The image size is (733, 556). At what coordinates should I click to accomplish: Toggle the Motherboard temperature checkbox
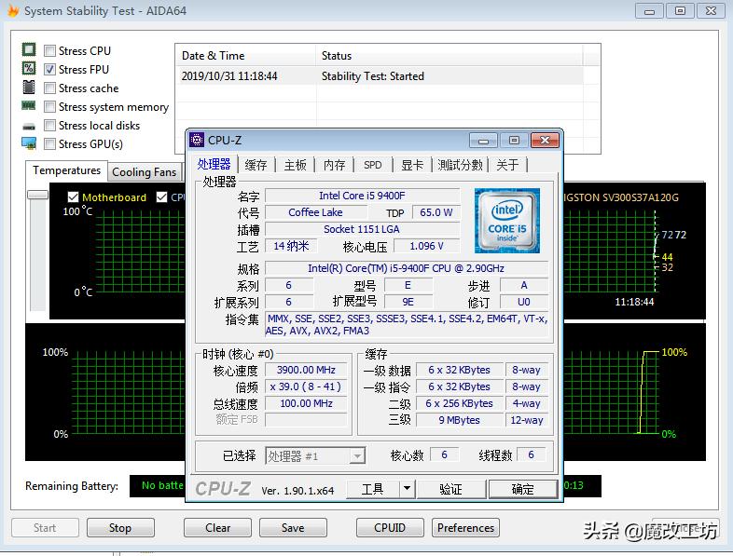pos(74,197)
